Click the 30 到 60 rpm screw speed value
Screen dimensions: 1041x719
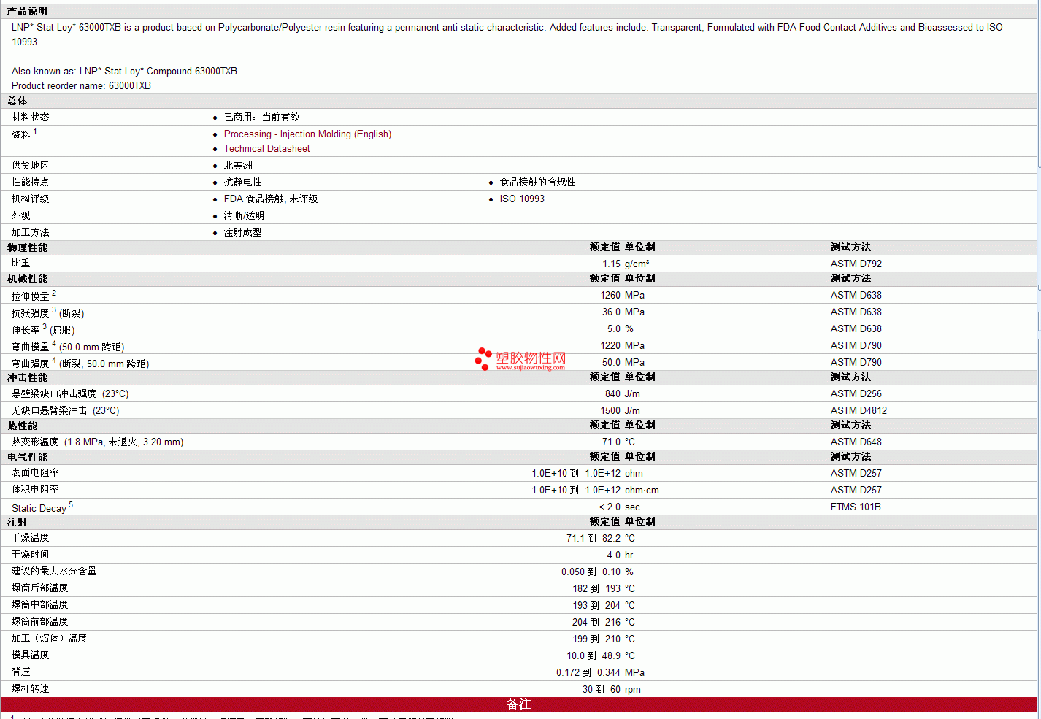click(x=612, y=690)
